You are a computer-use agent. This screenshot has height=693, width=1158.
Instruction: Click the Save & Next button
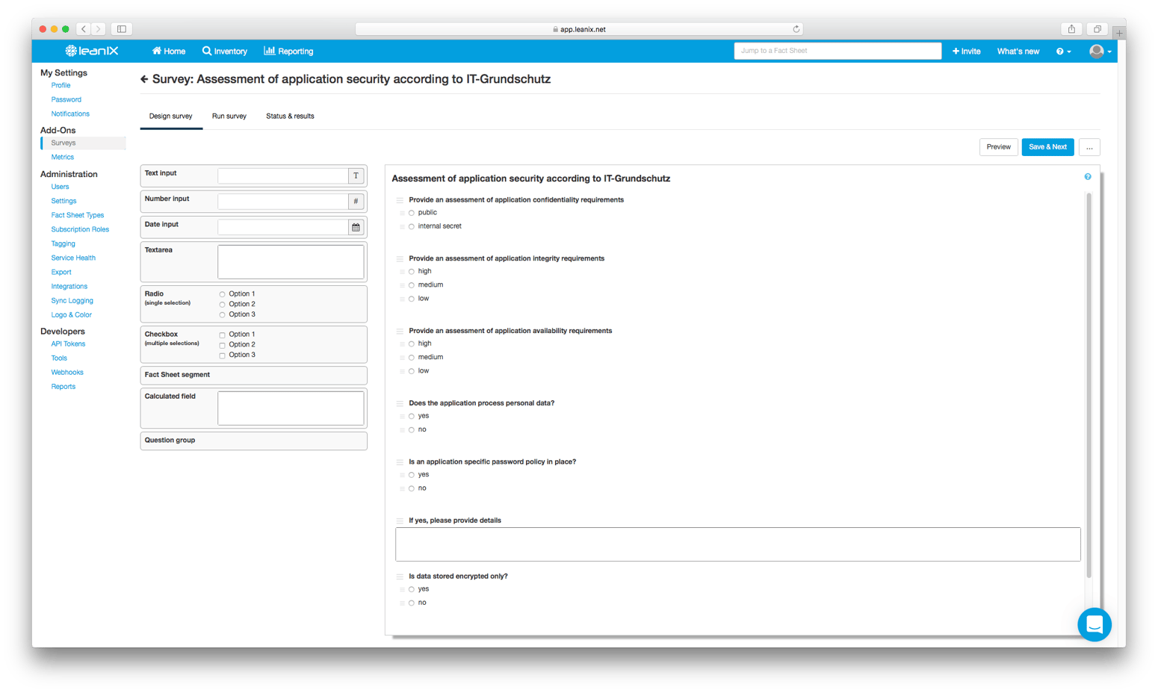click(x=1047, y=147)
